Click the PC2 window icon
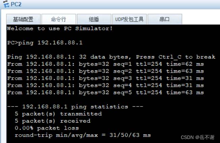220x143 pixels. click(6, 4)
